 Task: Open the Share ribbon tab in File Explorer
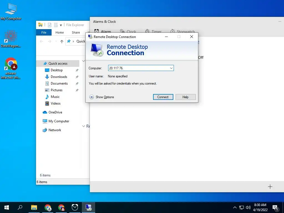[x=76, y=32]
